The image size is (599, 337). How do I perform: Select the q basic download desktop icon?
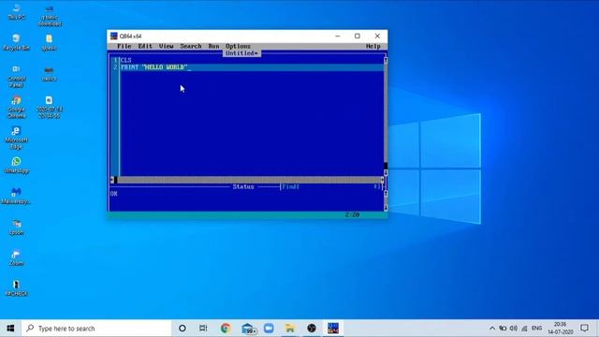pyautogui.click(x=50, y=15)
